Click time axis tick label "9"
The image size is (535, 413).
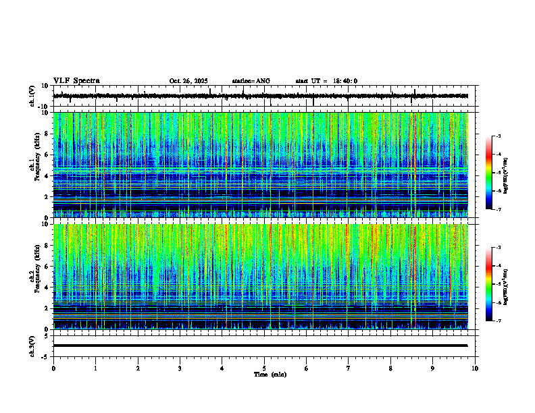[432, 368]
